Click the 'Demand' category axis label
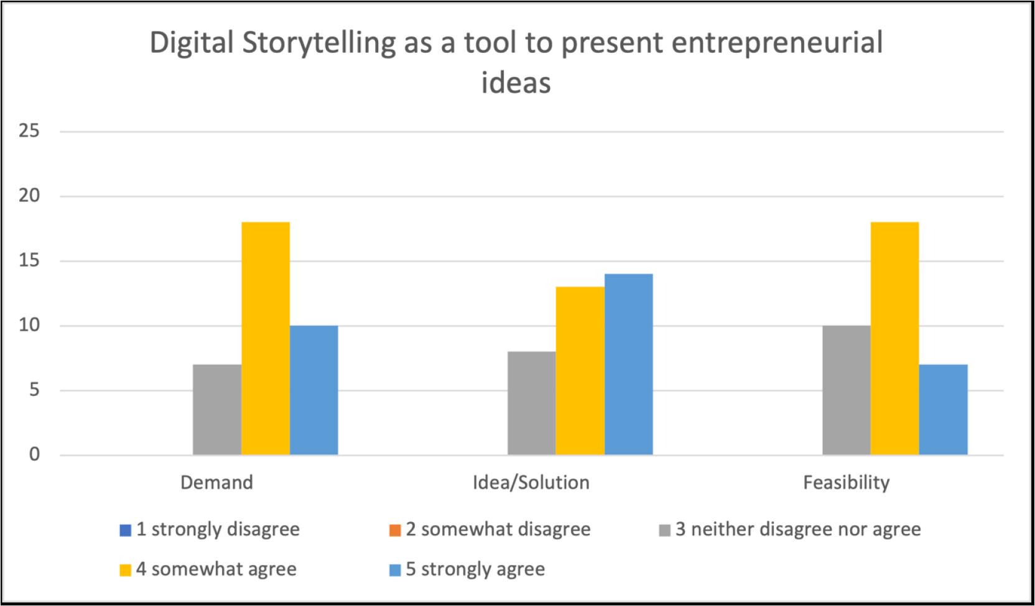The width and height of the screenshot is (1035, 606). (x=217, y=483)
